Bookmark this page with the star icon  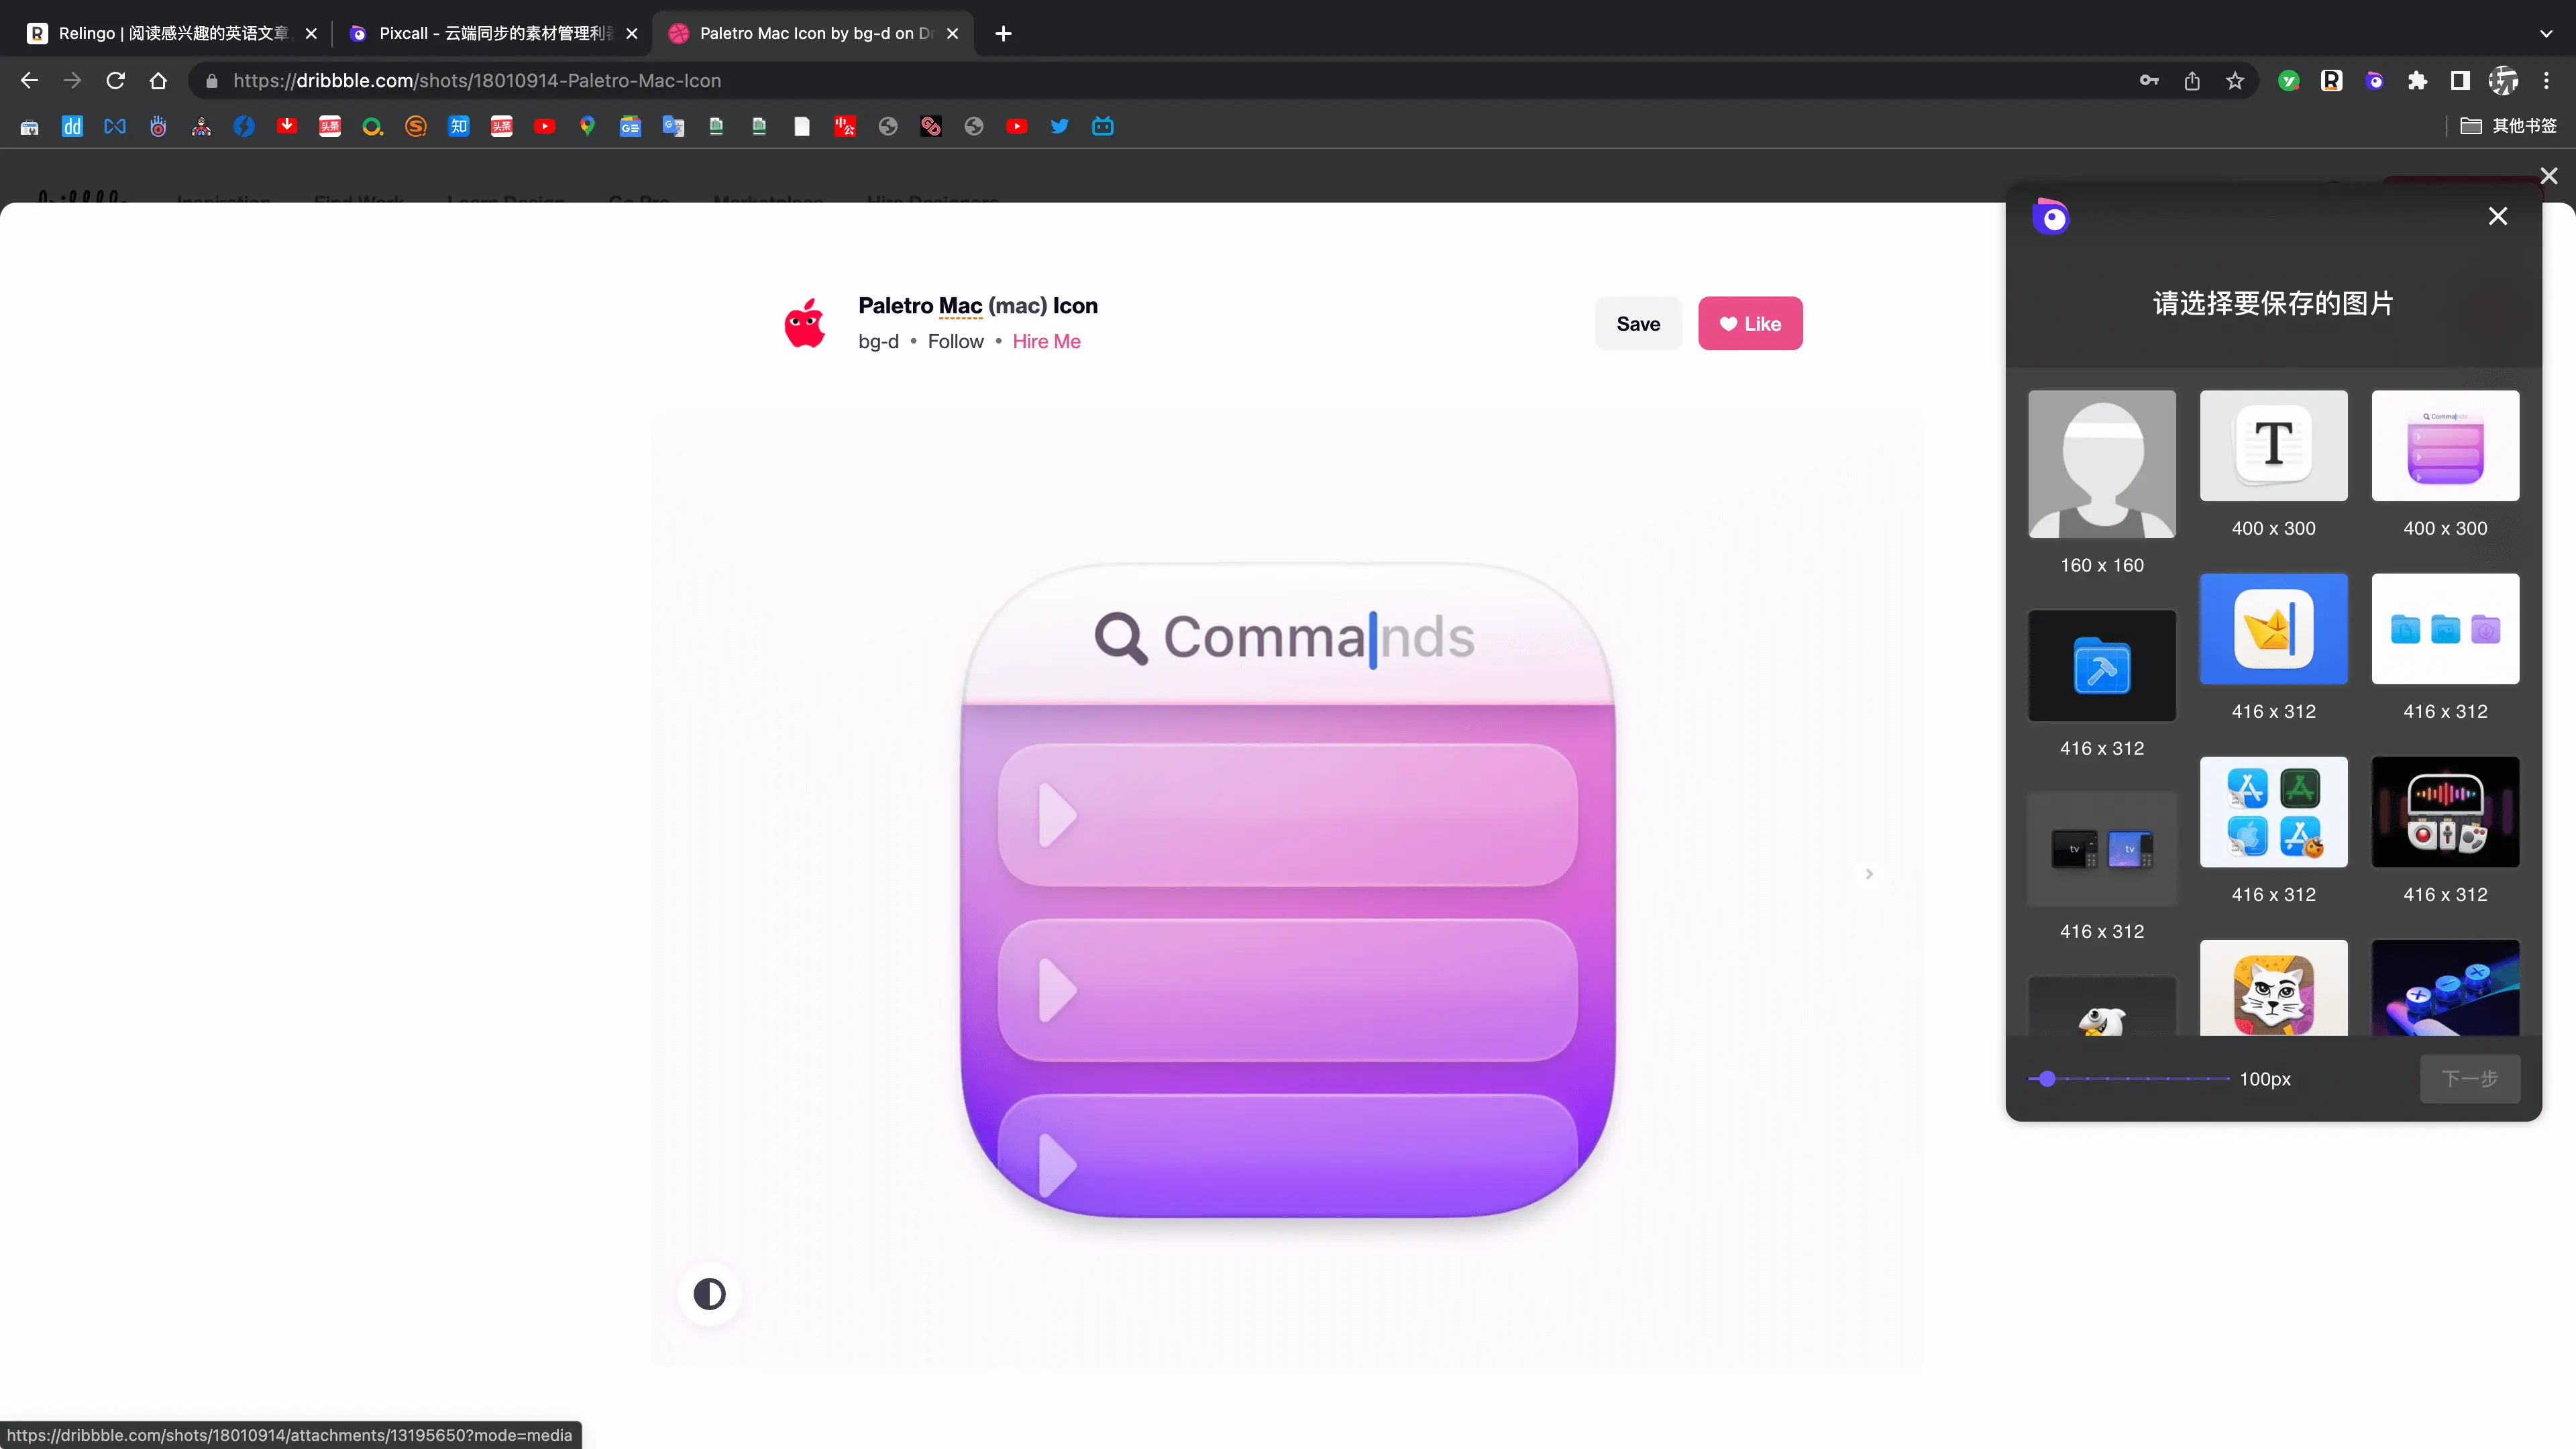[x=2235, y=81]
